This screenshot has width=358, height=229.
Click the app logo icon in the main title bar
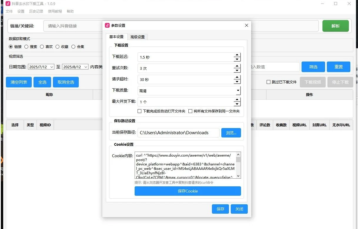(8, 4)
